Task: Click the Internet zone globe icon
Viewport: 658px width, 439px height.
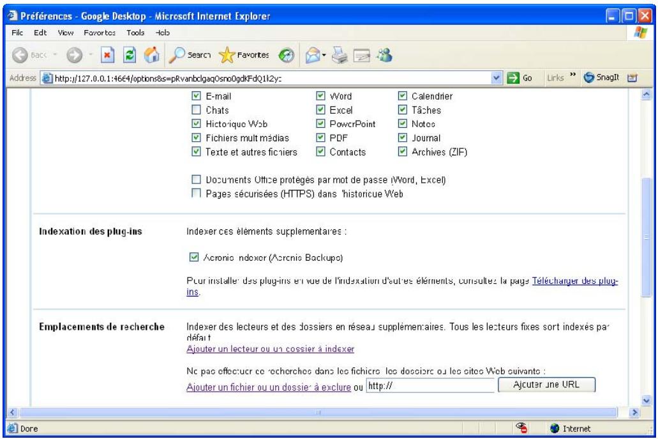Action: pos(555,428)
